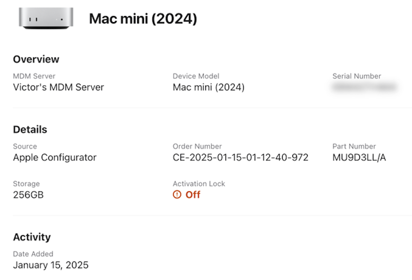Image resolution: width=412 pixels, height=280 pixels.
Task: Click the 'Device Model' label
Action: tap(196, 76)
